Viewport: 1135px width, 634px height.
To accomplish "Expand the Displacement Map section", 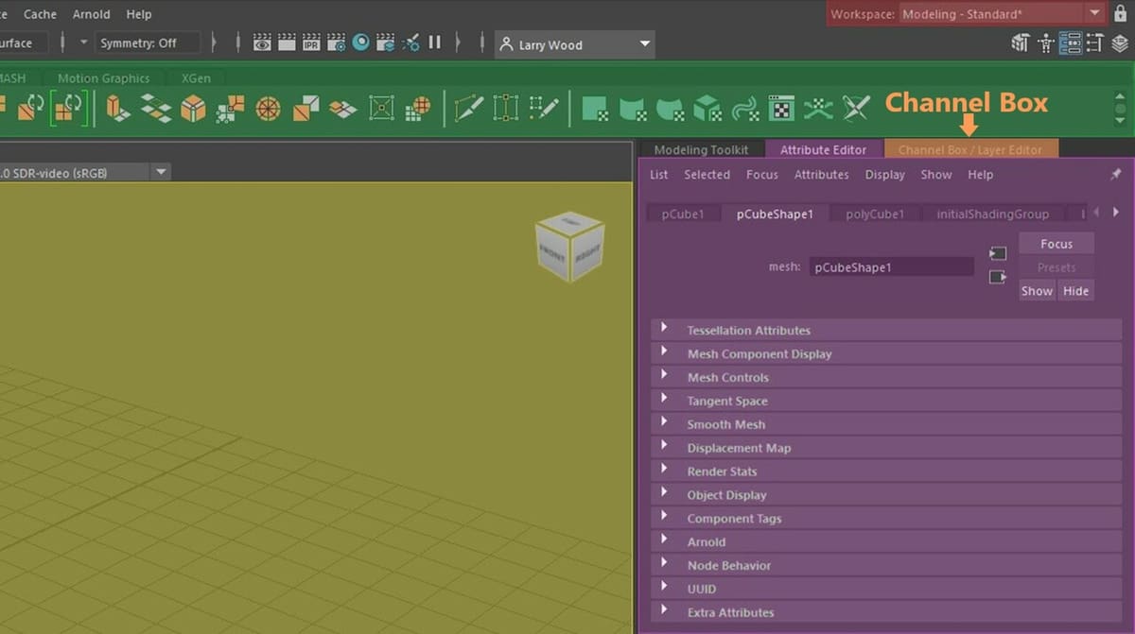I will point(886,448).
